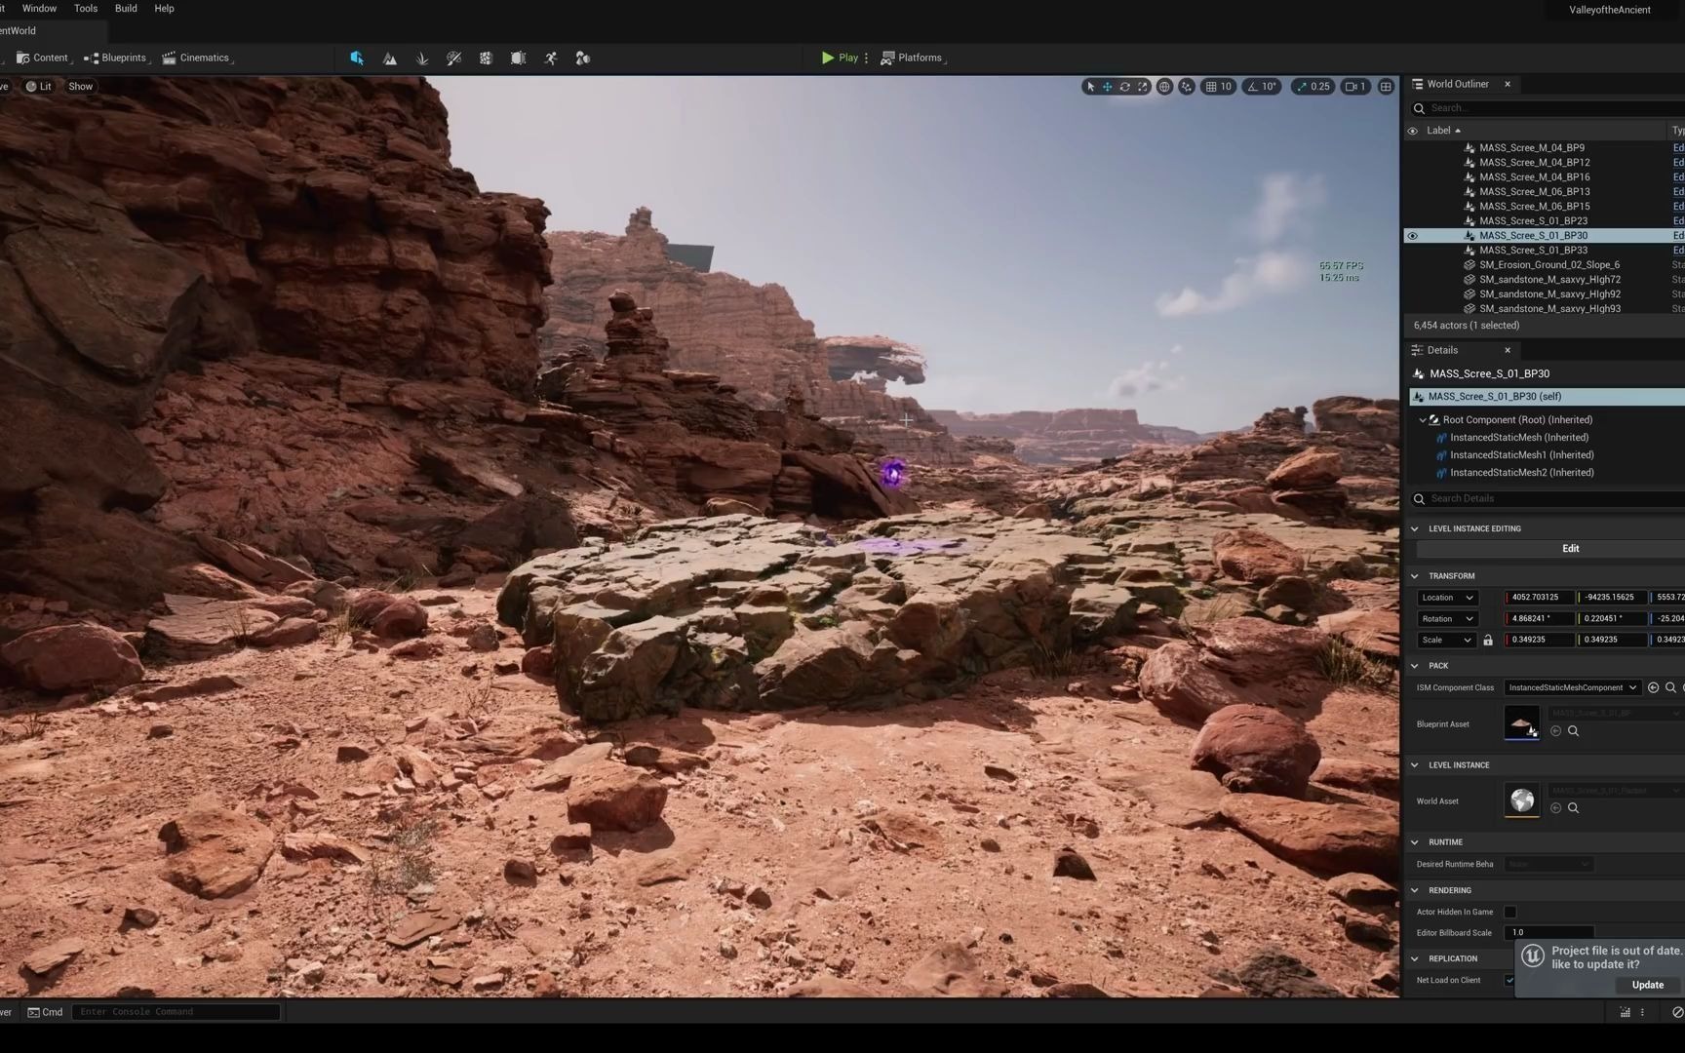Toggle the Actor Hidden In Game checkbox

1510,913
